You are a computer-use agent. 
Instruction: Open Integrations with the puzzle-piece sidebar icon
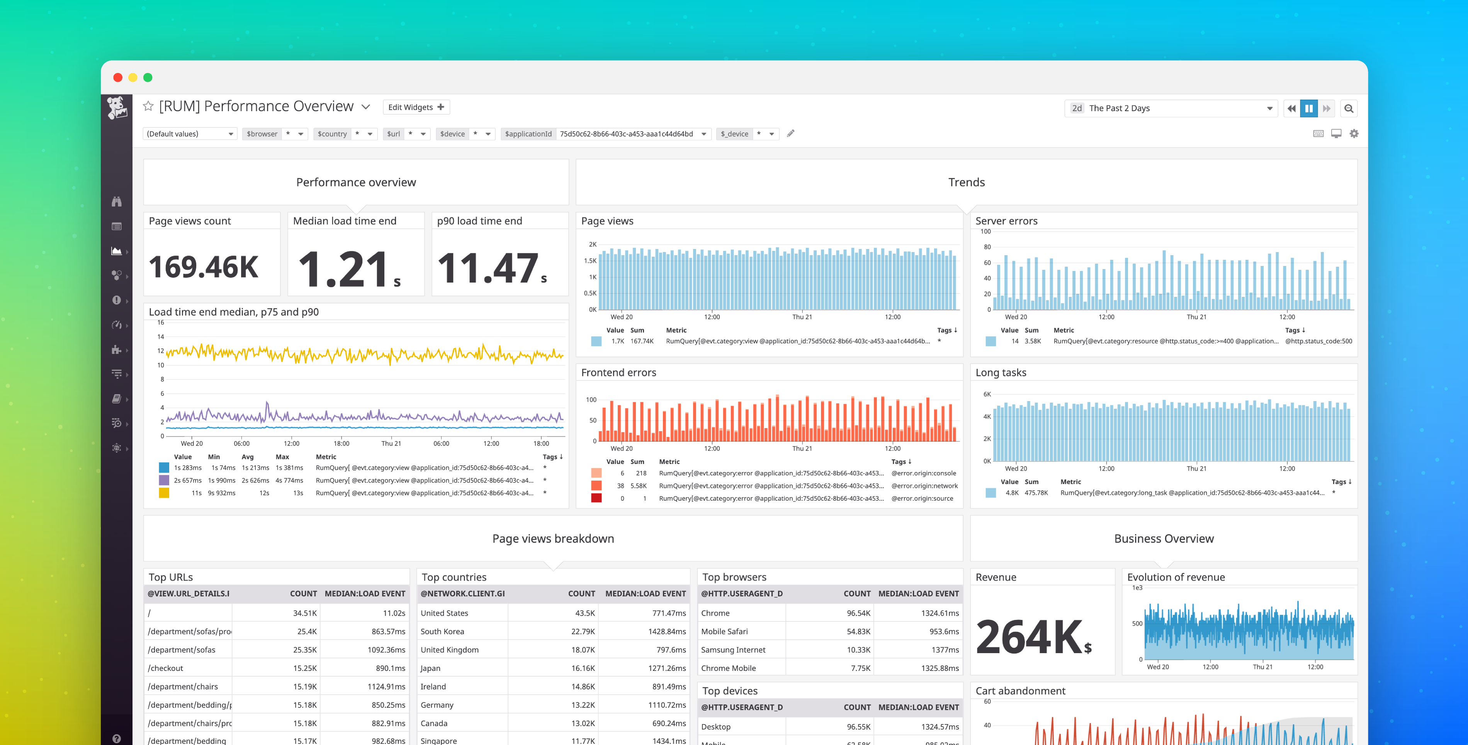pyautogui.click(x=117, y=350)
